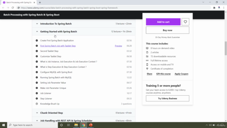Click the Add to cart button
The width and height of the screenshot is (227, 128).
(x=163, y=22)
